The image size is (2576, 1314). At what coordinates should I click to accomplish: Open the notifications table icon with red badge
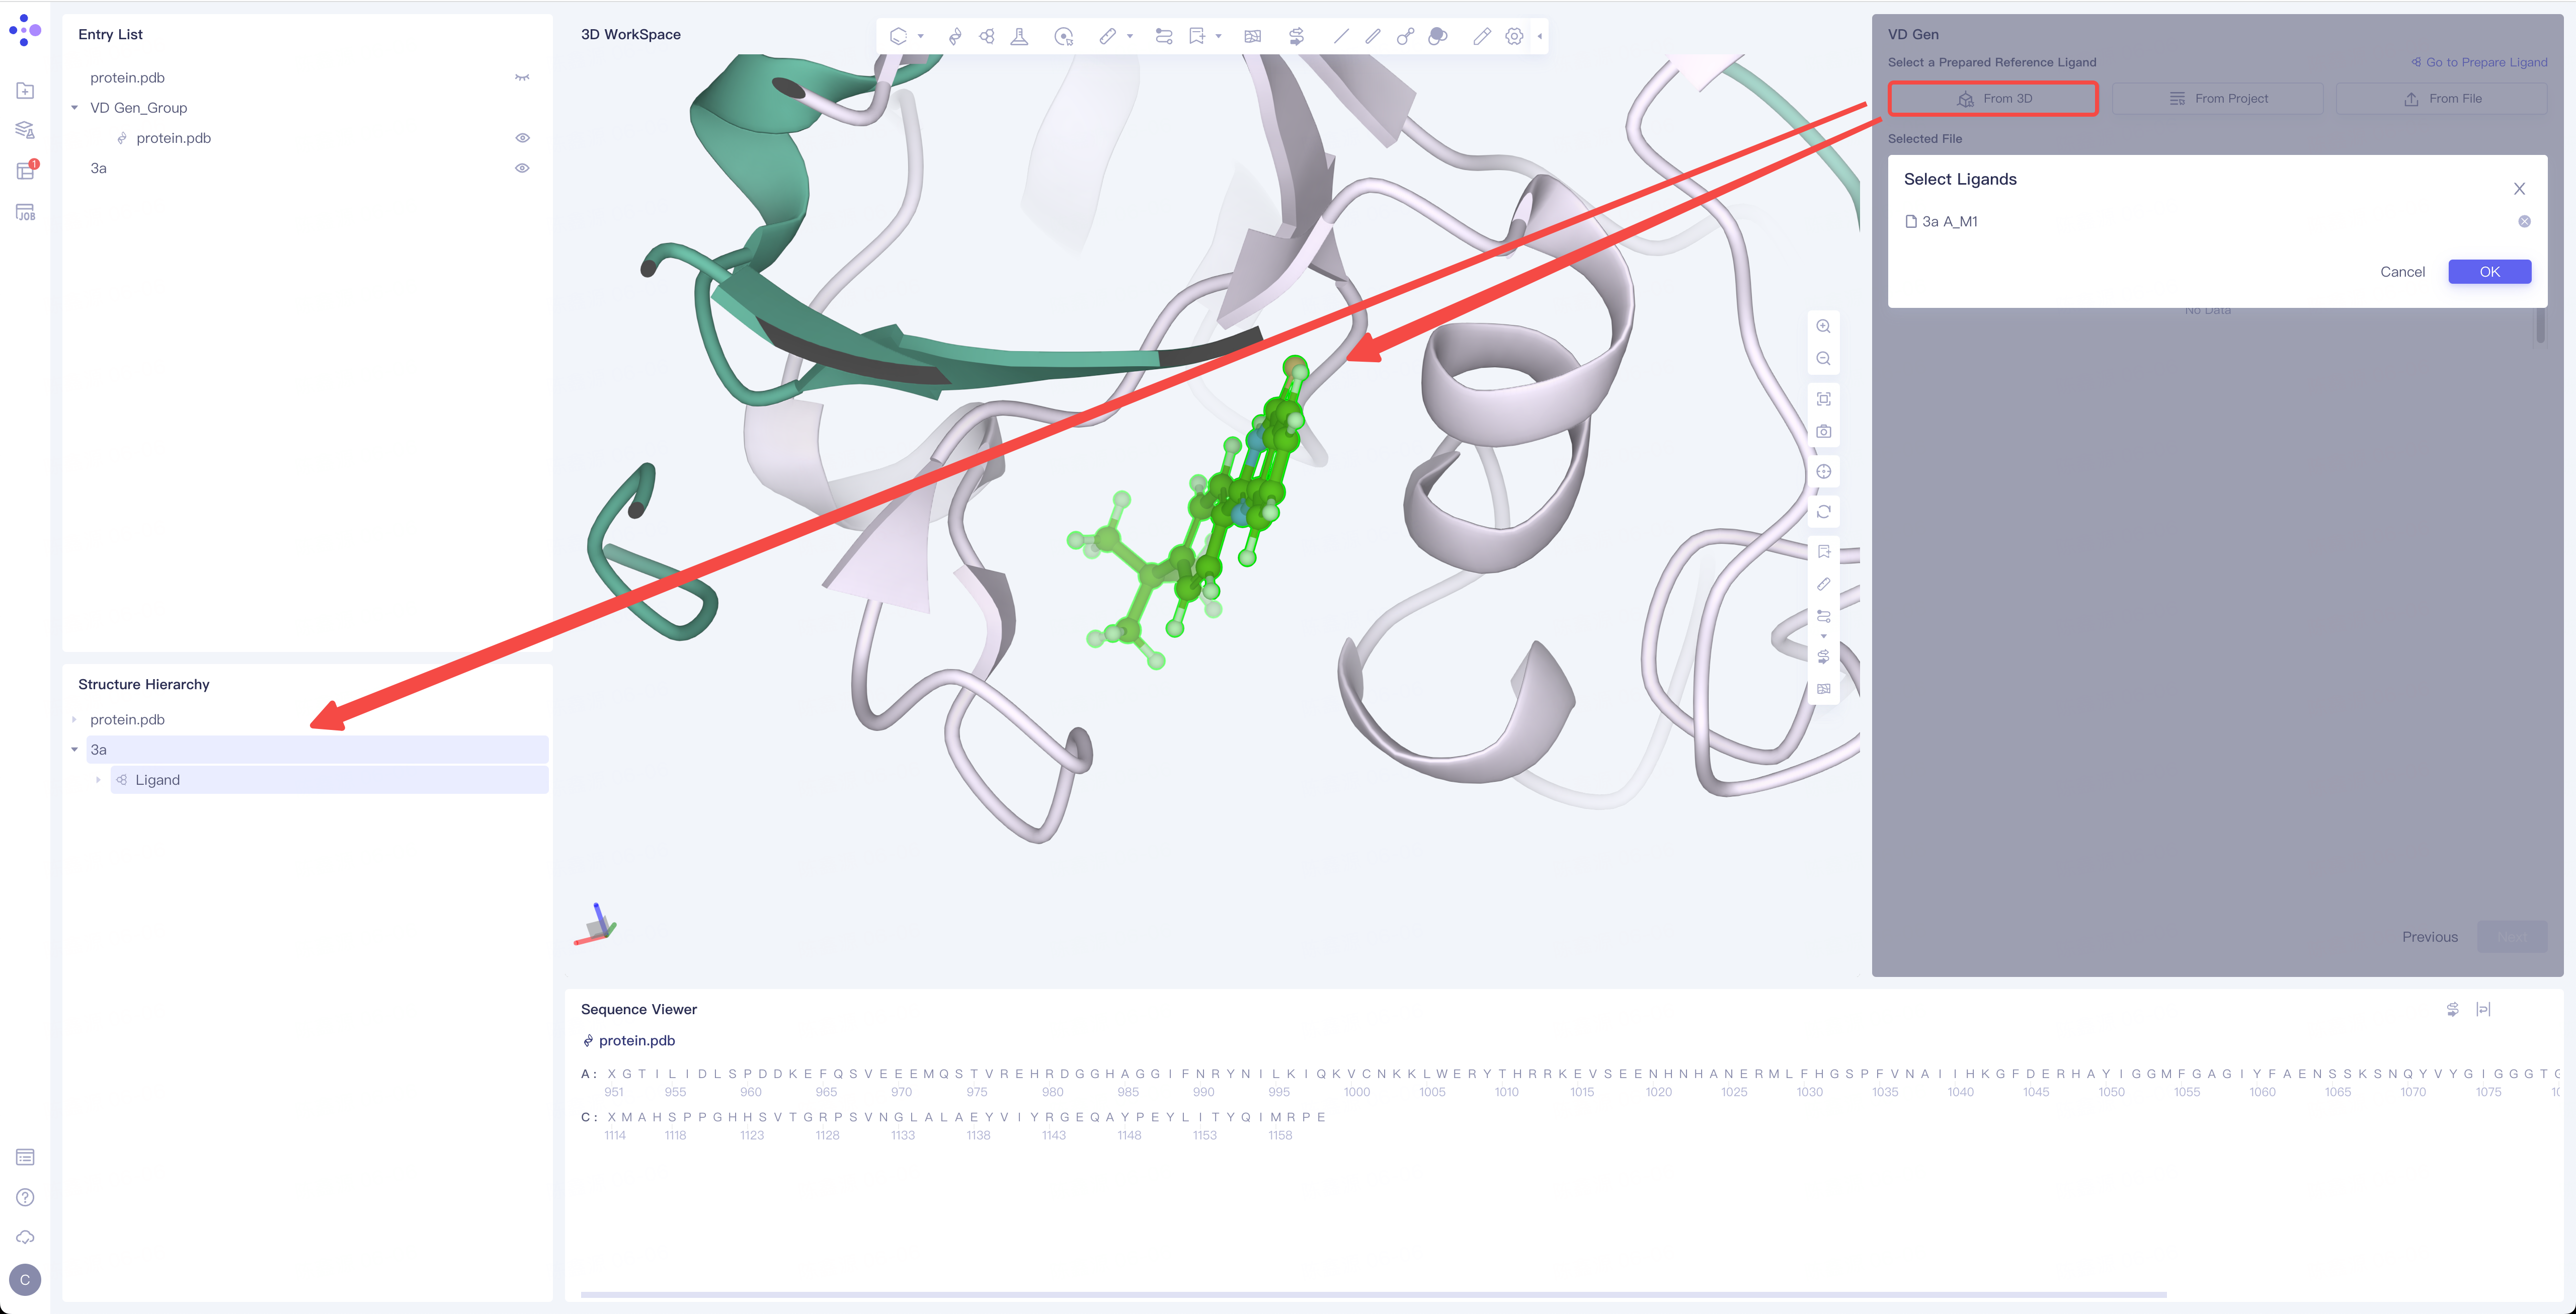click(26, 171)
